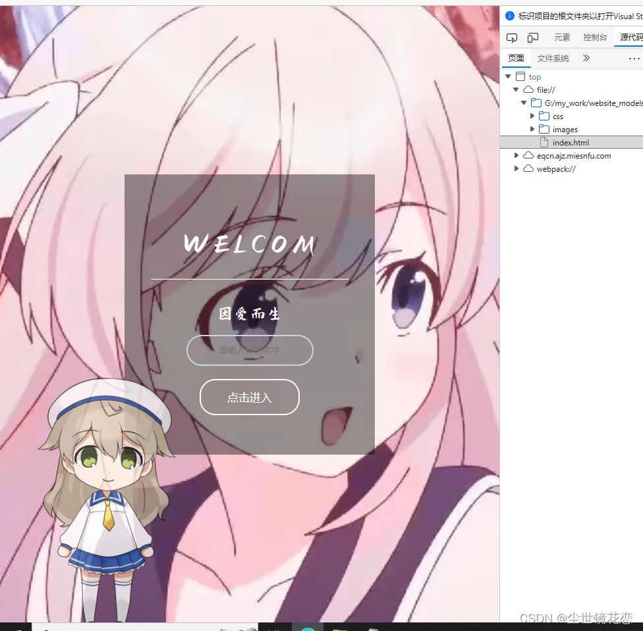Image resolution: width=643 pixels, height=631 pixels.
Task: Select the index.html file
Action: click(571, 142)
